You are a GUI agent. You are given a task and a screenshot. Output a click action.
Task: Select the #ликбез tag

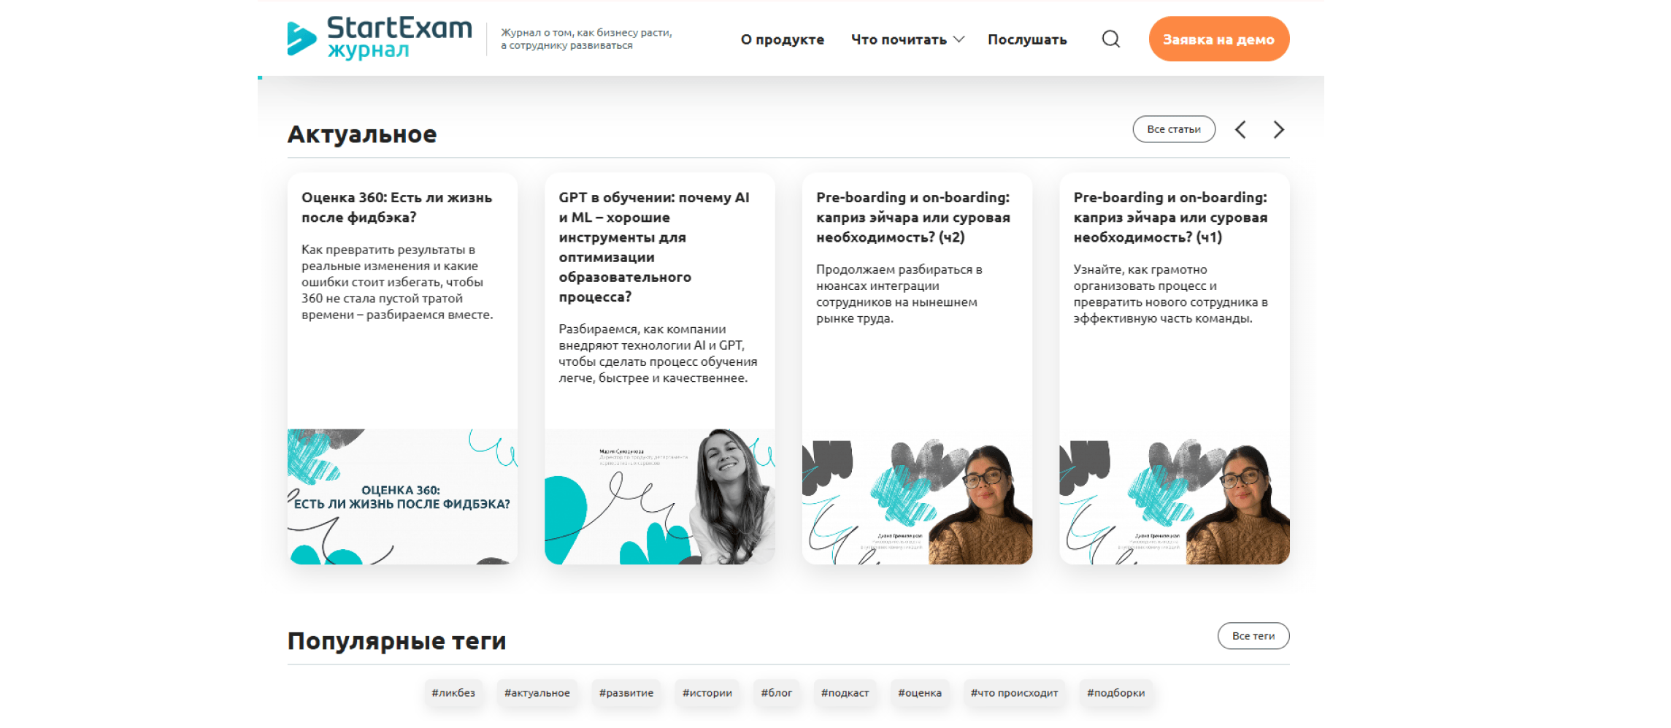click(x=453, y=692)
